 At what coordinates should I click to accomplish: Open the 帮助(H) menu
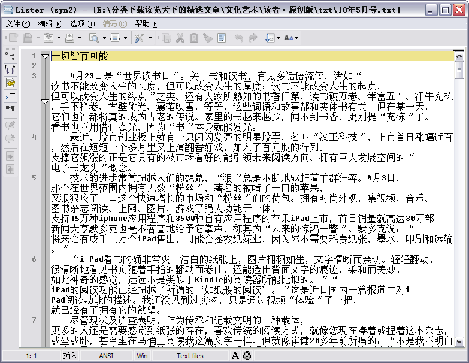147,23
